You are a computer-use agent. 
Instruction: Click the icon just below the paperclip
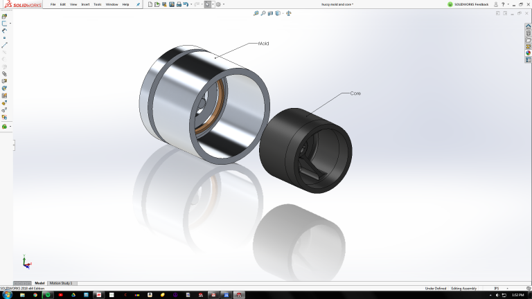(4, 82)
